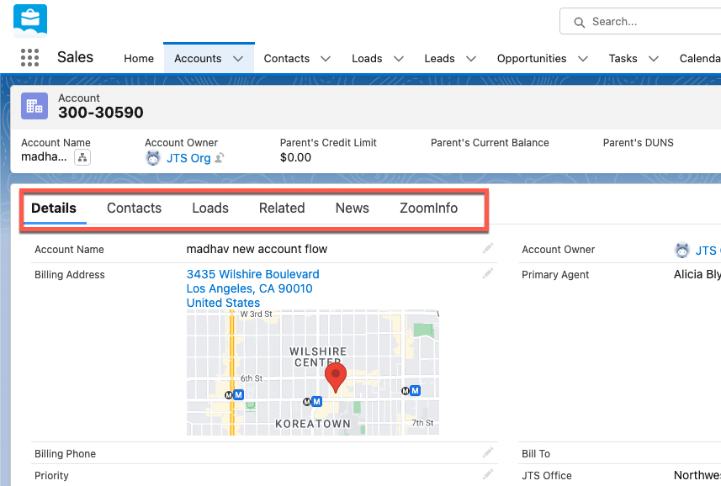This screenshot has height=486, width=721.
Task: Click the madhav new account flow value
Action: coord(257,249)
